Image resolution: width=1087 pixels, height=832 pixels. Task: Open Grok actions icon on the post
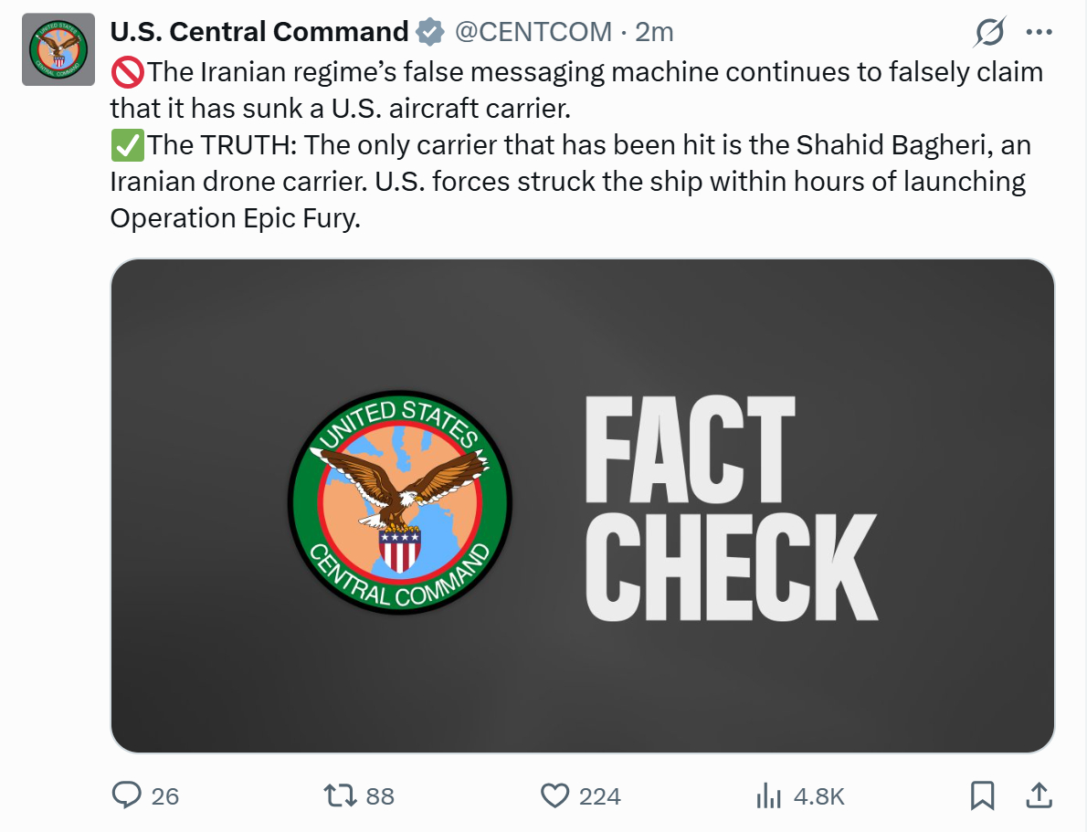990,32
